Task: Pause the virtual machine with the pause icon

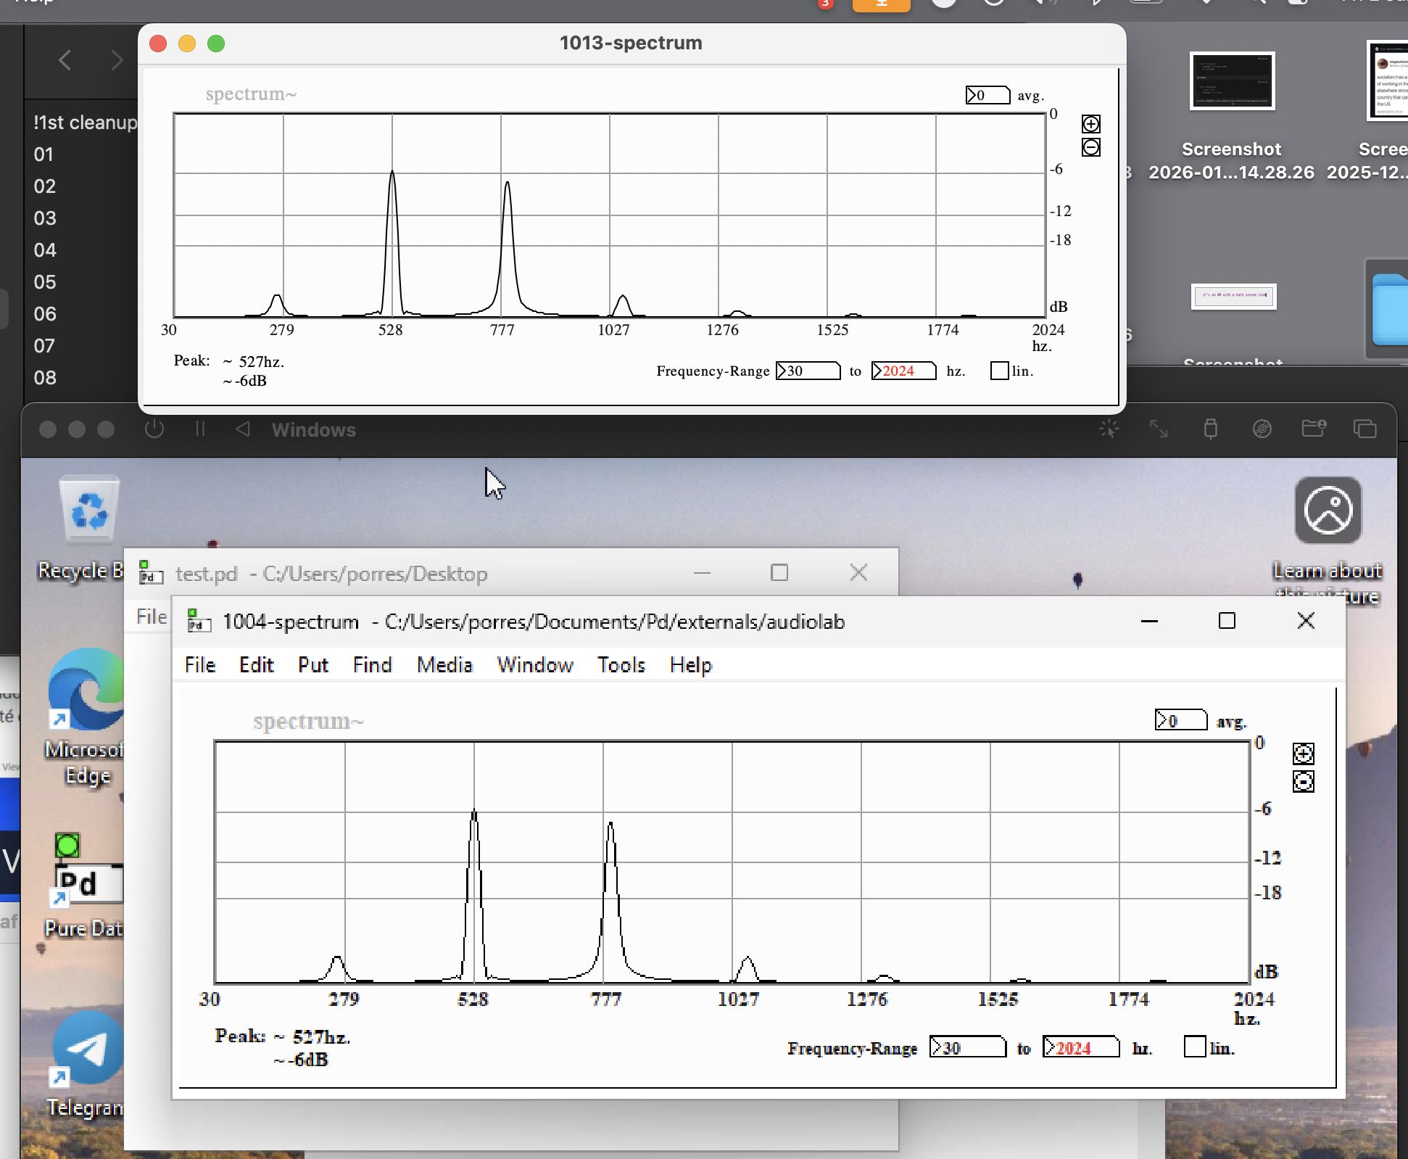Action: 200,429
